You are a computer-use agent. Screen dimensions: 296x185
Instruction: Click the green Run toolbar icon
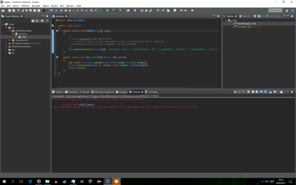click(x=107, y=11)
